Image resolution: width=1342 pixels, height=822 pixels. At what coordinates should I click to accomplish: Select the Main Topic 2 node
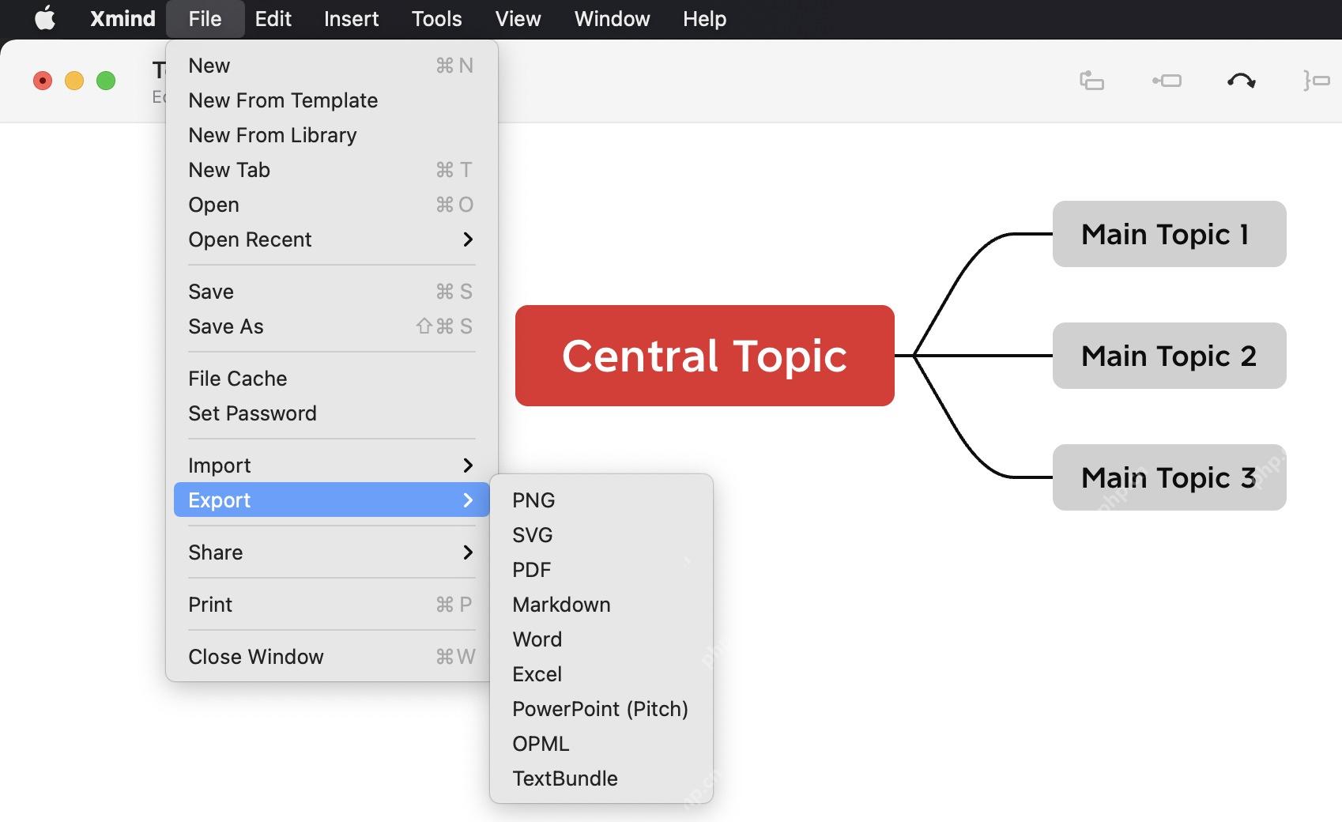(1170, 356)
